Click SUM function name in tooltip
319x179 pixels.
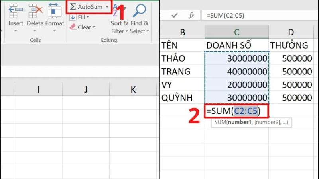click(220, 122)
